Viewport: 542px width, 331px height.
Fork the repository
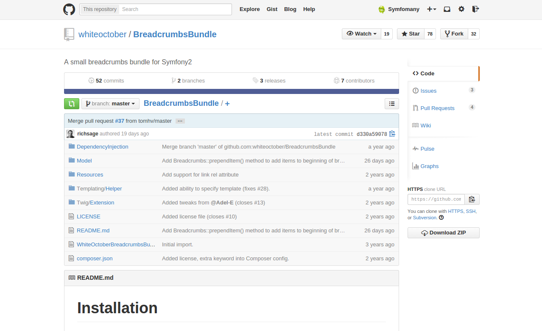click(x=454, y=34)
